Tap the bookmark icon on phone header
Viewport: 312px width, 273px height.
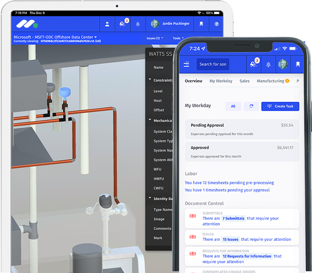297,65
